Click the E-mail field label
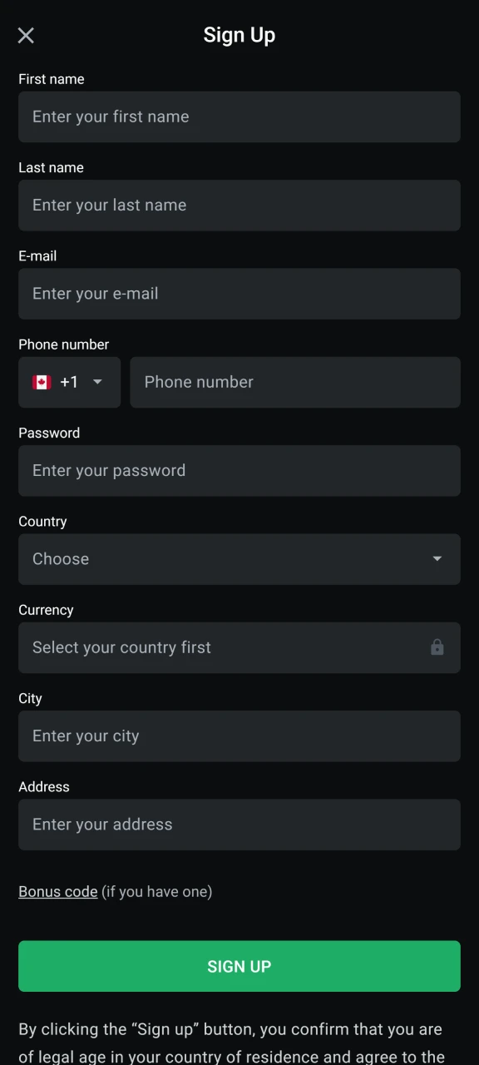This screenshot has width=479, height=1065. [37, 255]
